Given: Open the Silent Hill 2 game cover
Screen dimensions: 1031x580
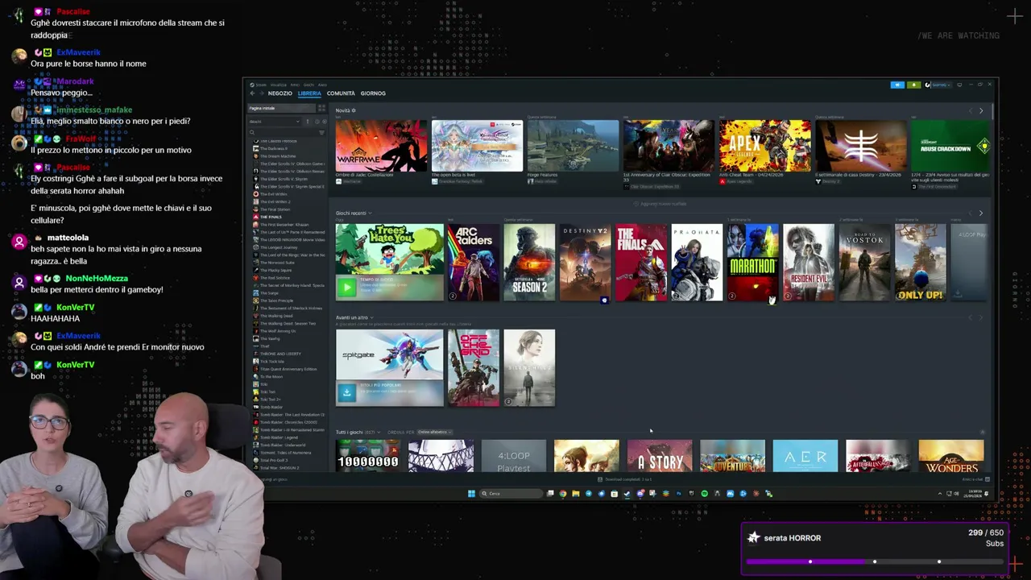Looking at the screenshot, I should pyautogui.click(x=529, y=367).
